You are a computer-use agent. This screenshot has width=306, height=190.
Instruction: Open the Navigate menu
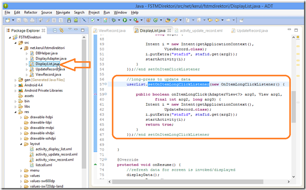click(x=63, y=13)
